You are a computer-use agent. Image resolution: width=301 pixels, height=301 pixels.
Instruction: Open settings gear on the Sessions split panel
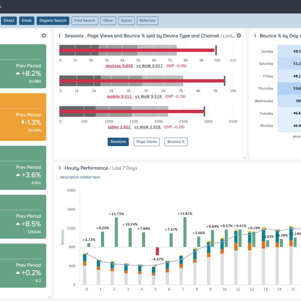pos(239,36)
